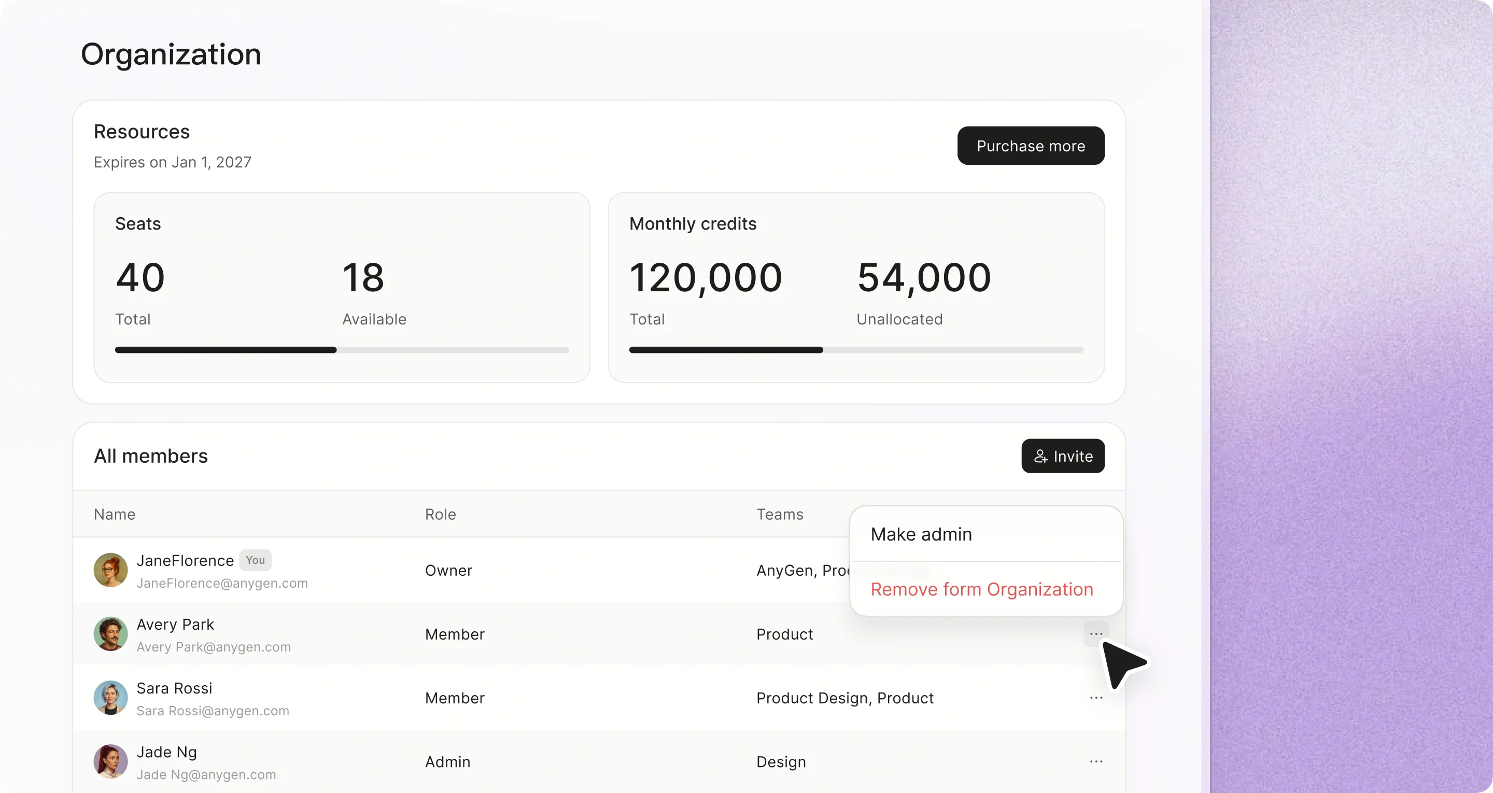Open the three-dot menu for Jade Ng

coord(1095,761)
